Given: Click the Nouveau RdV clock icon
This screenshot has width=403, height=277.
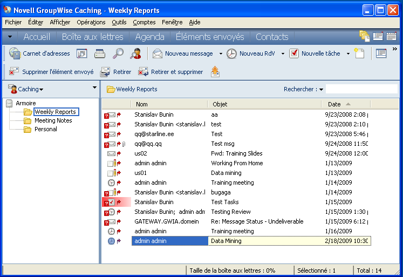Looking at the screenshot, I should click(x=231, y=53).
